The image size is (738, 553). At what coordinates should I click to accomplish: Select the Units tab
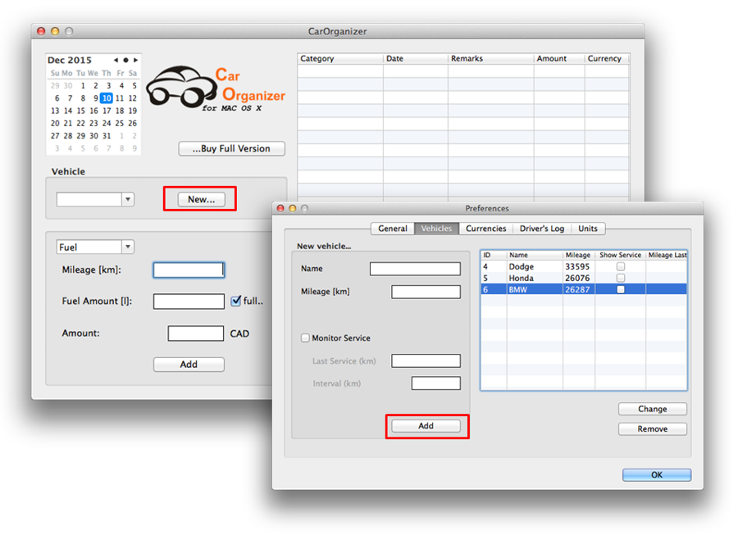coord(587,229)
